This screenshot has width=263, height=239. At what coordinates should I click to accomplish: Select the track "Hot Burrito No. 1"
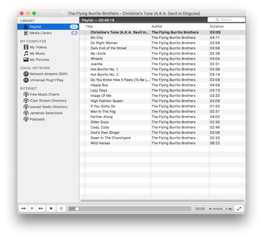162,69
